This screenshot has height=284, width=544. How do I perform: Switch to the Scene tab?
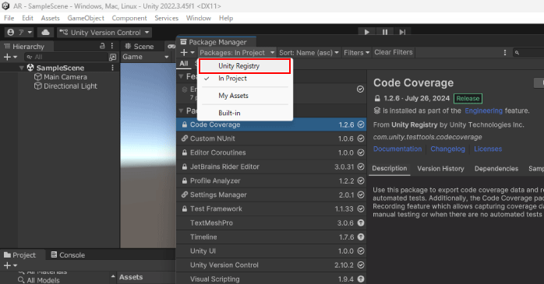click(x=140, y=46)
